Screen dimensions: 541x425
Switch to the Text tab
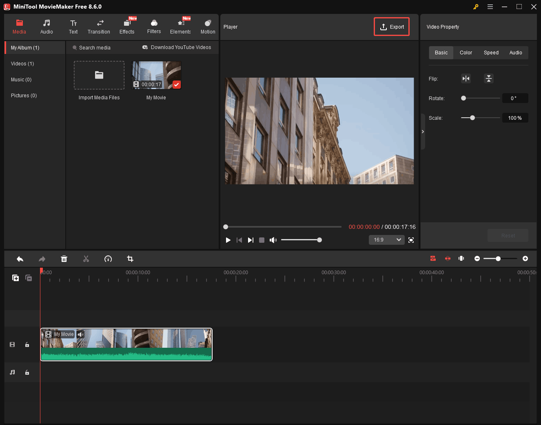point(73,27)
